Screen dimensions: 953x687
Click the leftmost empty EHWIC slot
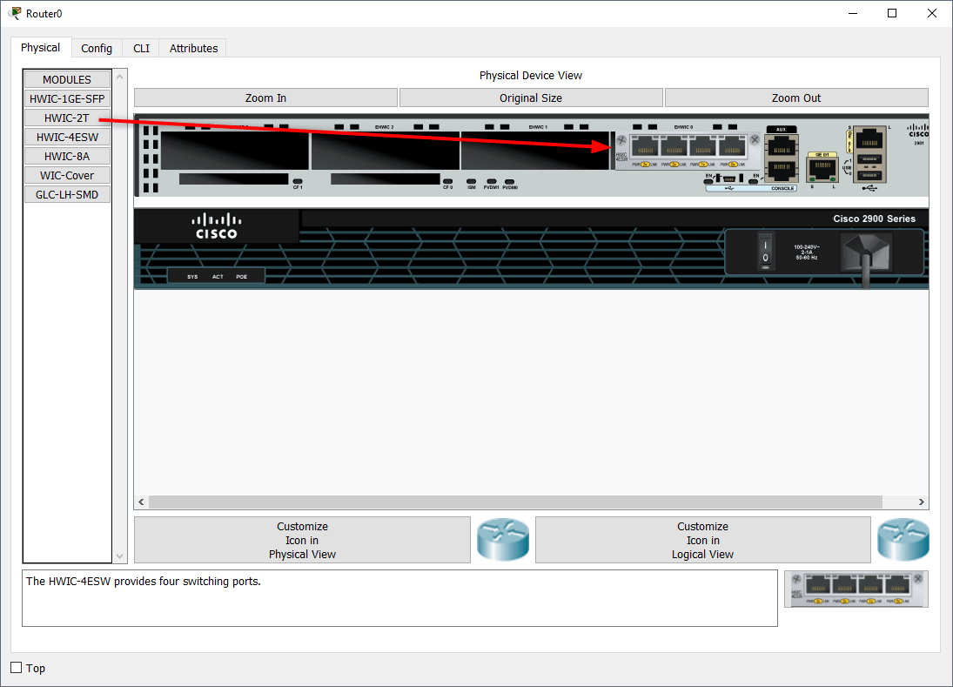[235, 151]
